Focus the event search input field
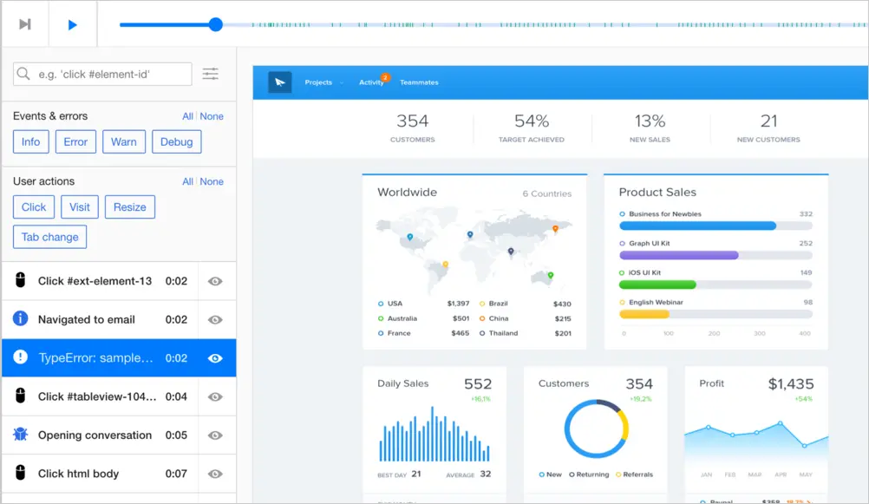The height and width of the screenshot is (504, 869). coord(102,74)
